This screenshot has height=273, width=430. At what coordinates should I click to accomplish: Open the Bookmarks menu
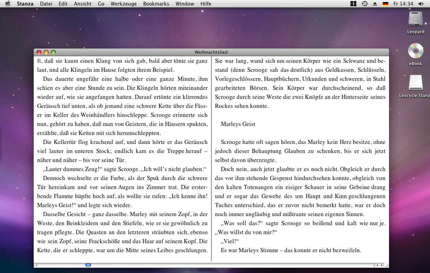point(156,4)
